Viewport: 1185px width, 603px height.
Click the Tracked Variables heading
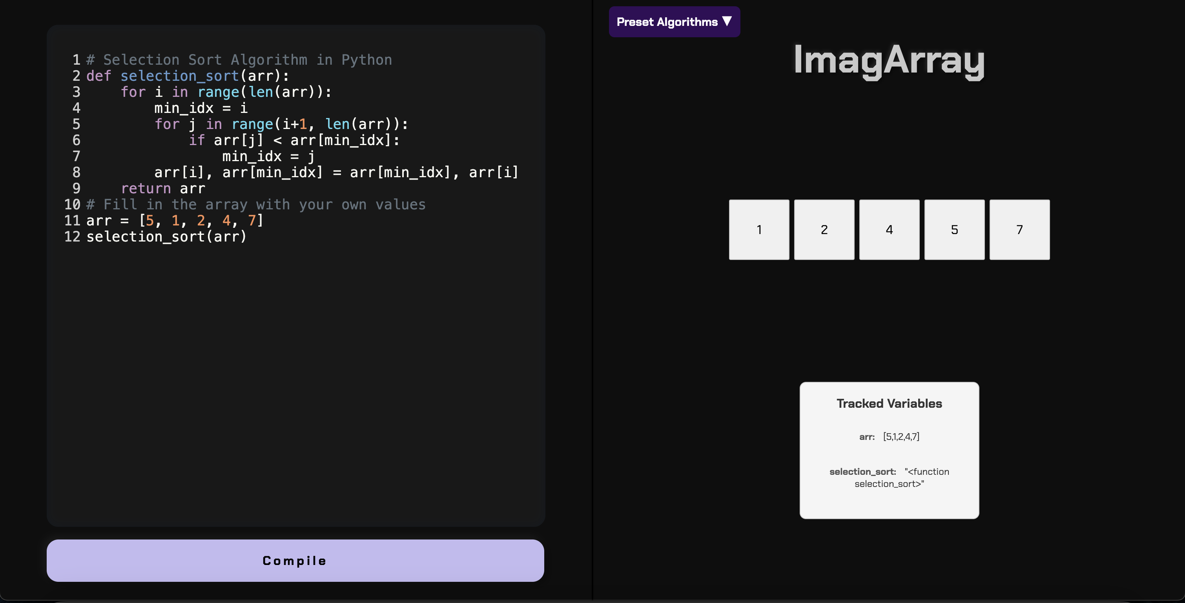pyautogui.click(x=889, y=403)
